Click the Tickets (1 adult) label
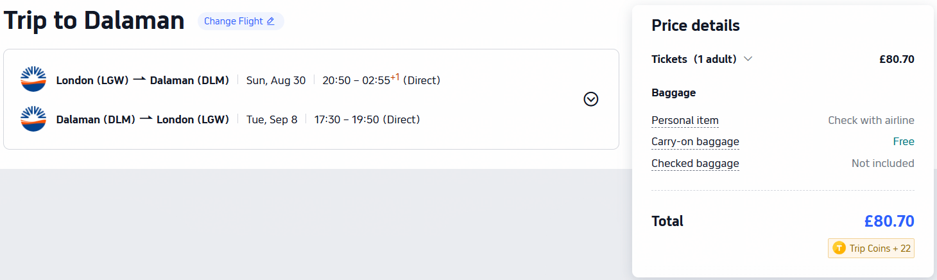Image resolution: width=937 pixels, height=280 pixels. coord(694,59)
